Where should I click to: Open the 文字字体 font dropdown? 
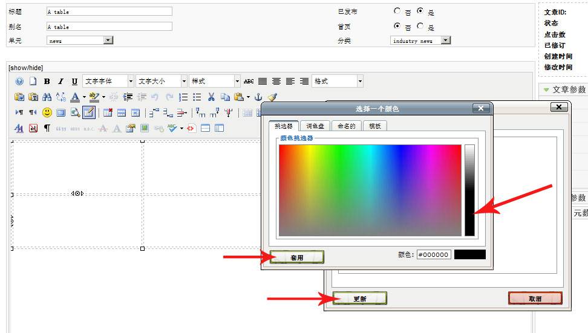click(x=108, y=81)
